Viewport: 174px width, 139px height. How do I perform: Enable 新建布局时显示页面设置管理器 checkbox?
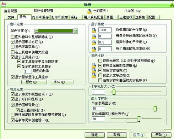point(12,115)
